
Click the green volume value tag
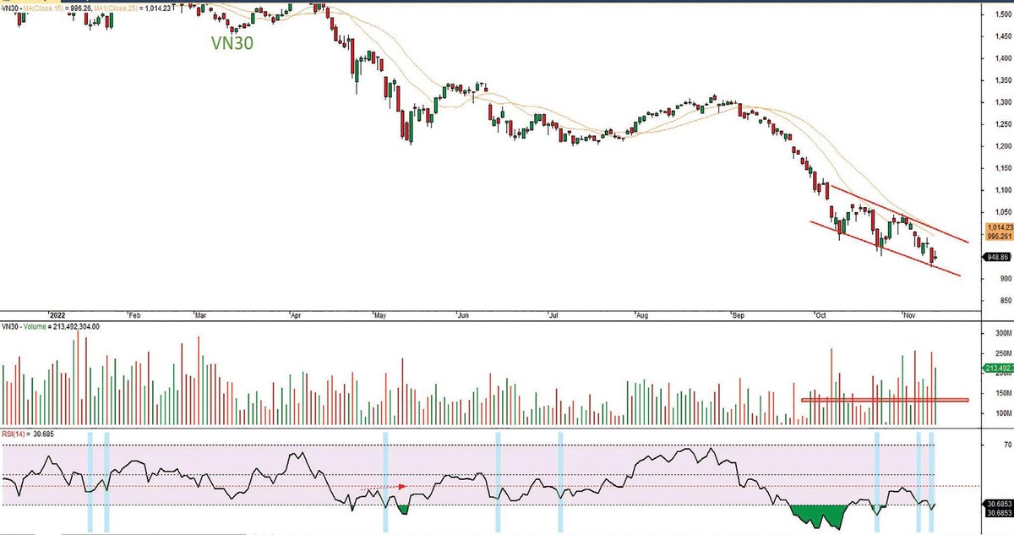point(998,368)
